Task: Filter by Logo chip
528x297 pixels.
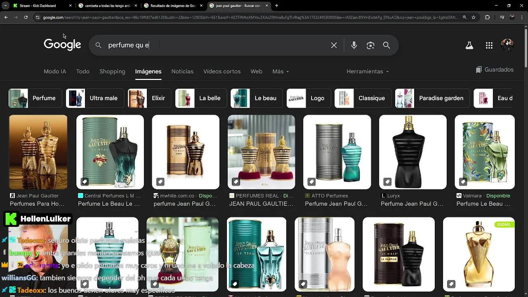Action: [x=309, y=98]
